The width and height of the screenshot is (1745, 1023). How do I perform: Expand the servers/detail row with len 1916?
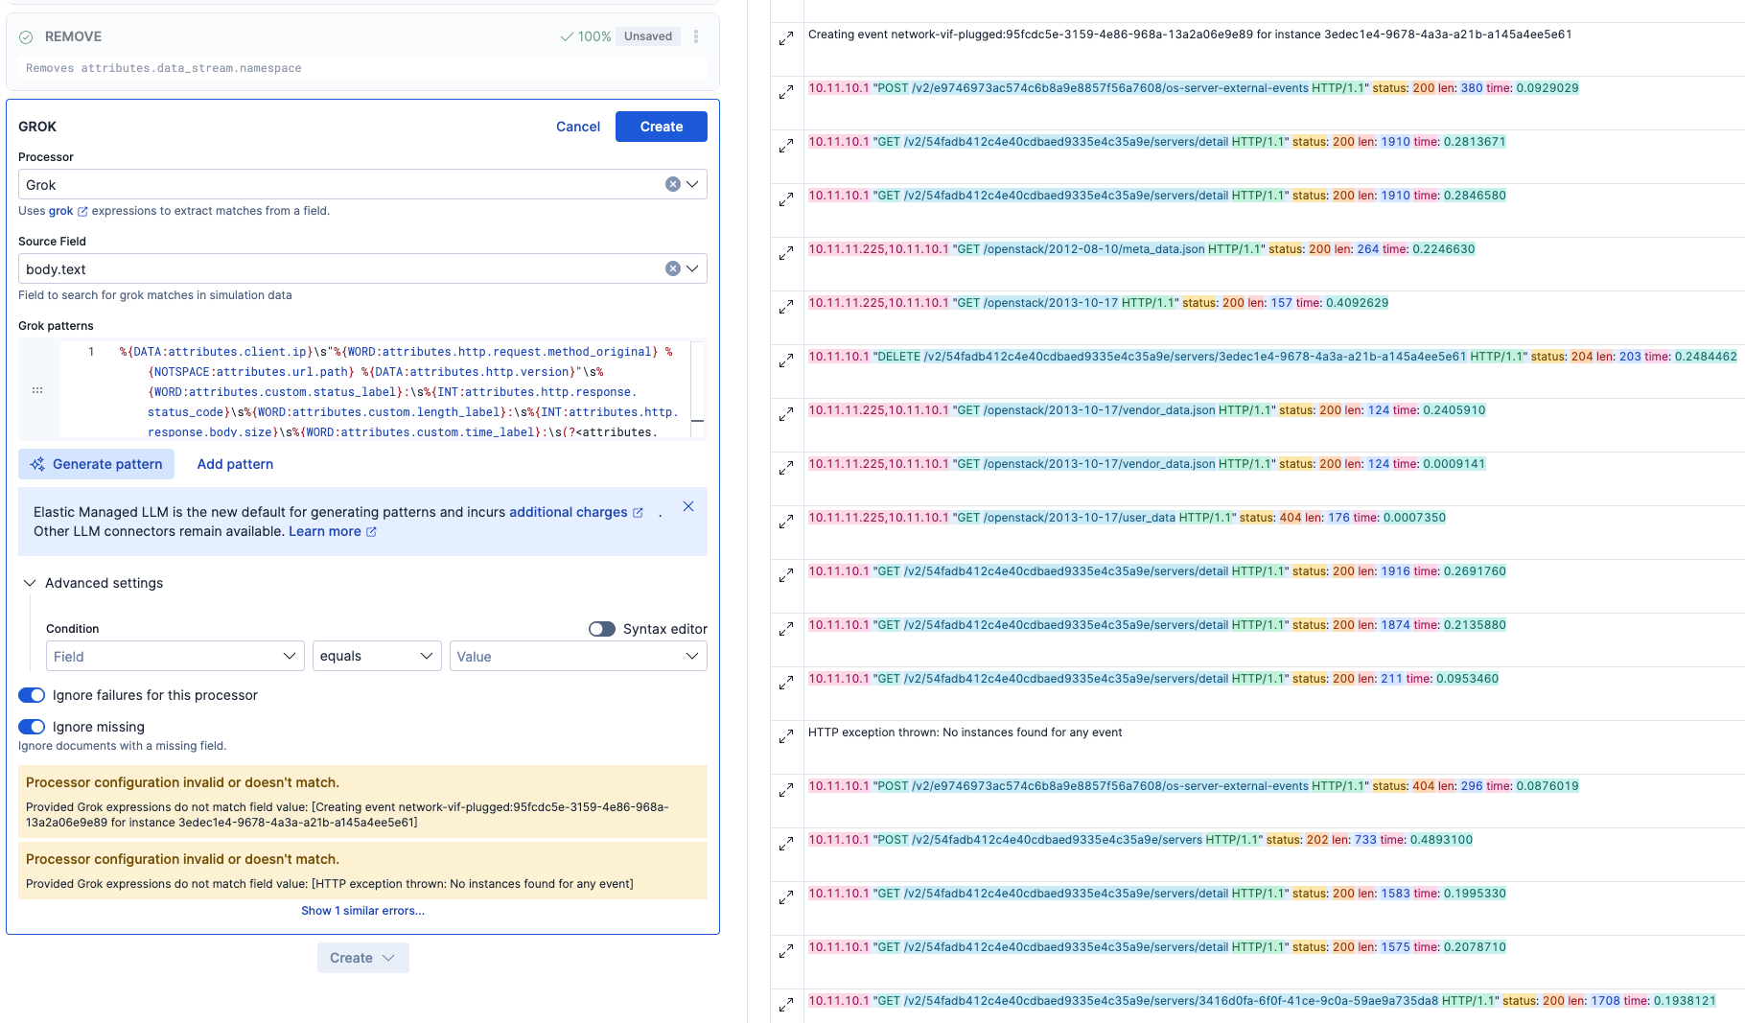click(x=786, y=575)
